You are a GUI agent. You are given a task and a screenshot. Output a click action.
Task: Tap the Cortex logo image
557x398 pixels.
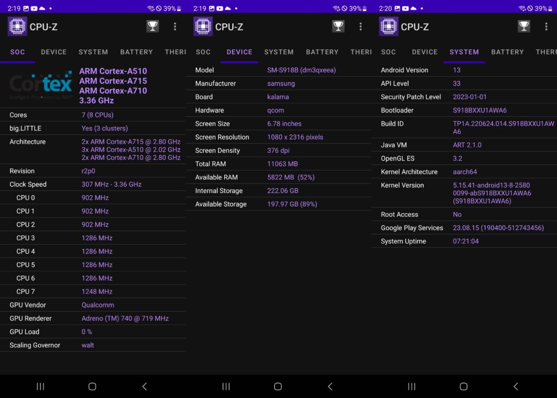point(41,85)
